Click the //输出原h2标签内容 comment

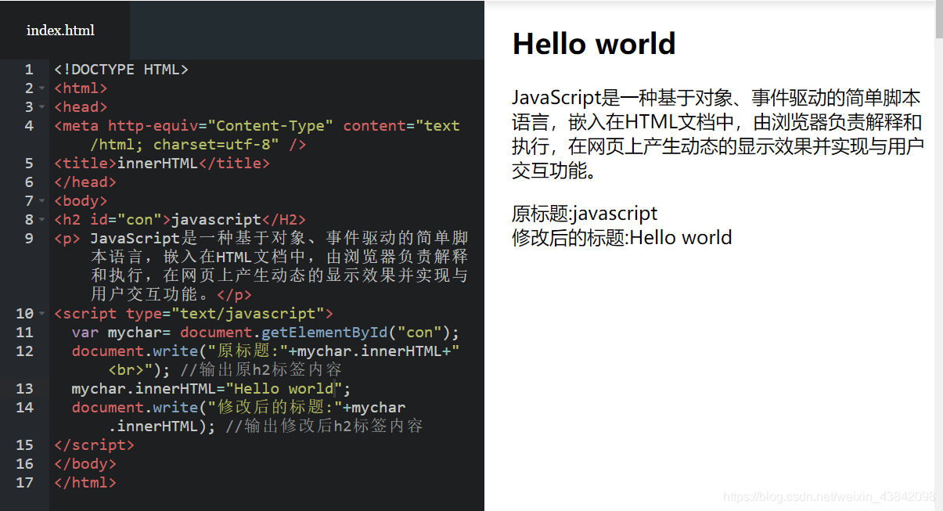tap(261, 370)
